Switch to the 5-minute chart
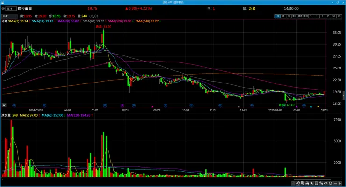346x187 pixels. point(322,16)
